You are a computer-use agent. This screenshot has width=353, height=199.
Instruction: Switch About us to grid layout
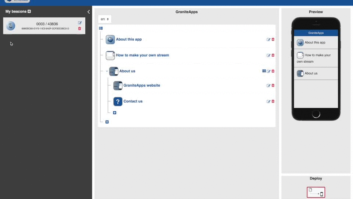[x=264, y=71]
